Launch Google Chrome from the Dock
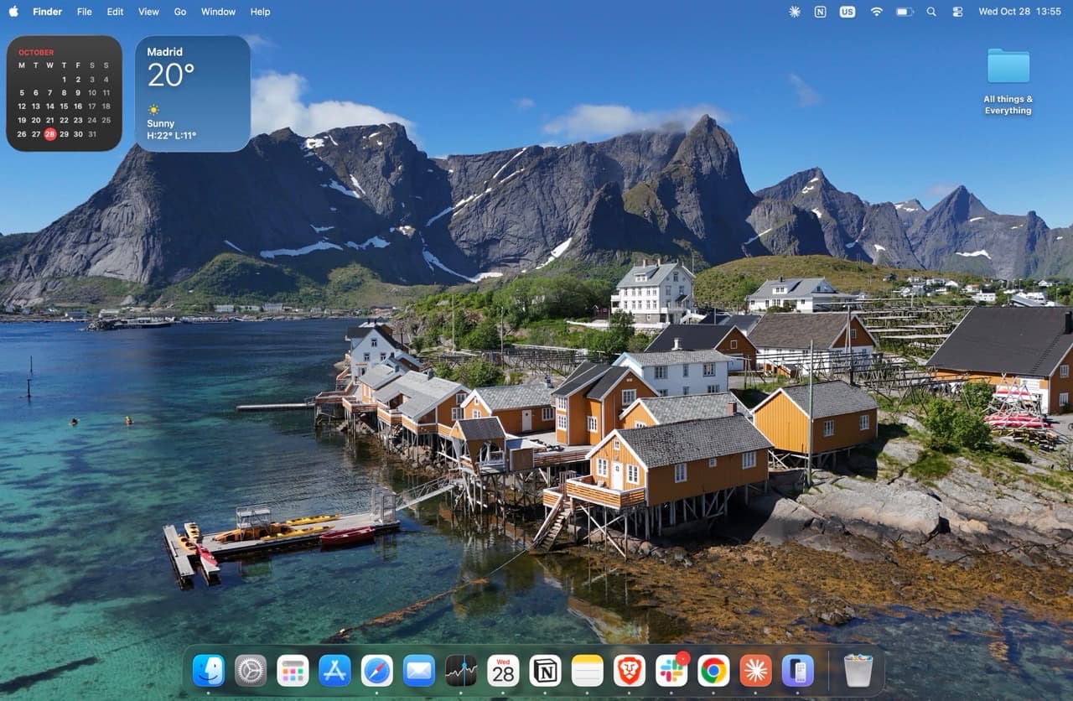 pos(713,671)
